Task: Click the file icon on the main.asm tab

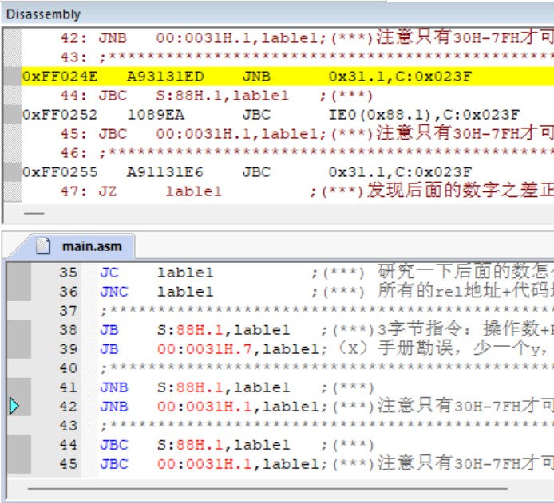Action: (x=44, y=246)
